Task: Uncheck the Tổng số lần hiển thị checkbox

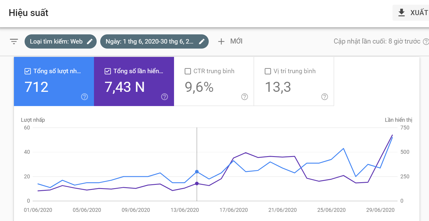Action: [x=108, y=71]
